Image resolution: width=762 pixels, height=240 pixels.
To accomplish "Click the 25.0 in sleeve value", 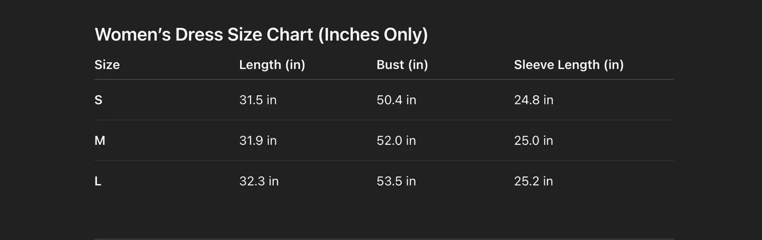I will pyautogui.click(x=534, y=140).
